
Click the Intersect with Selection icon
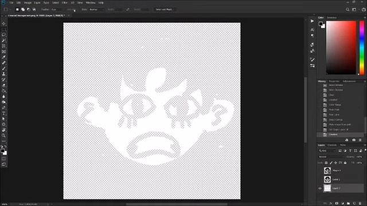click(x=34, y=10)
